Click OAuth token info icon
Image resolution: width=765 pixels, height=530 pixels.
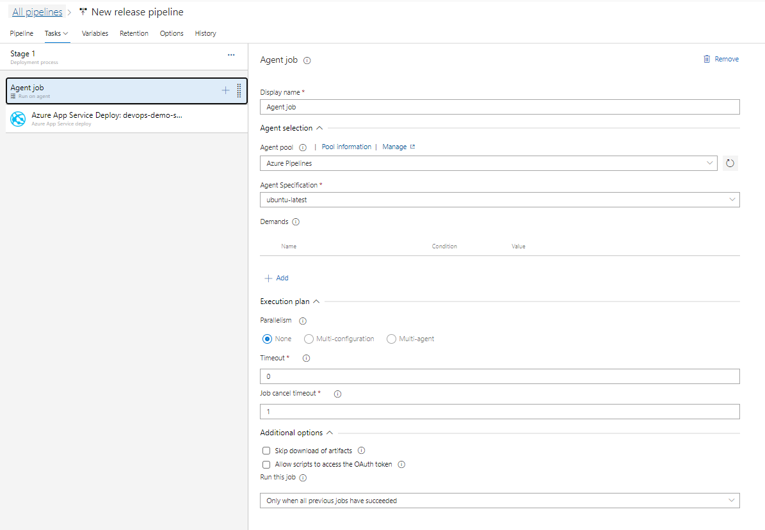coord(401,464)
